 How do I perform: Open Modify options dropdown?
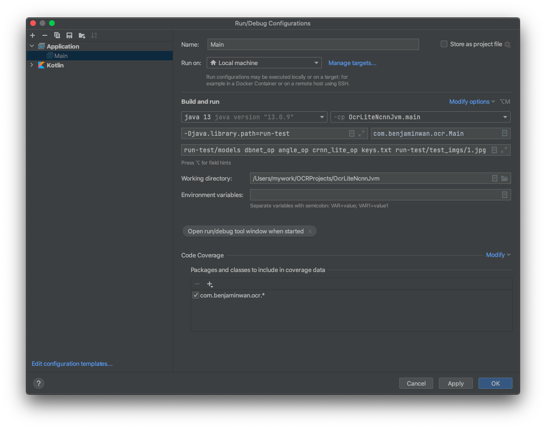(x=472, y=102)
